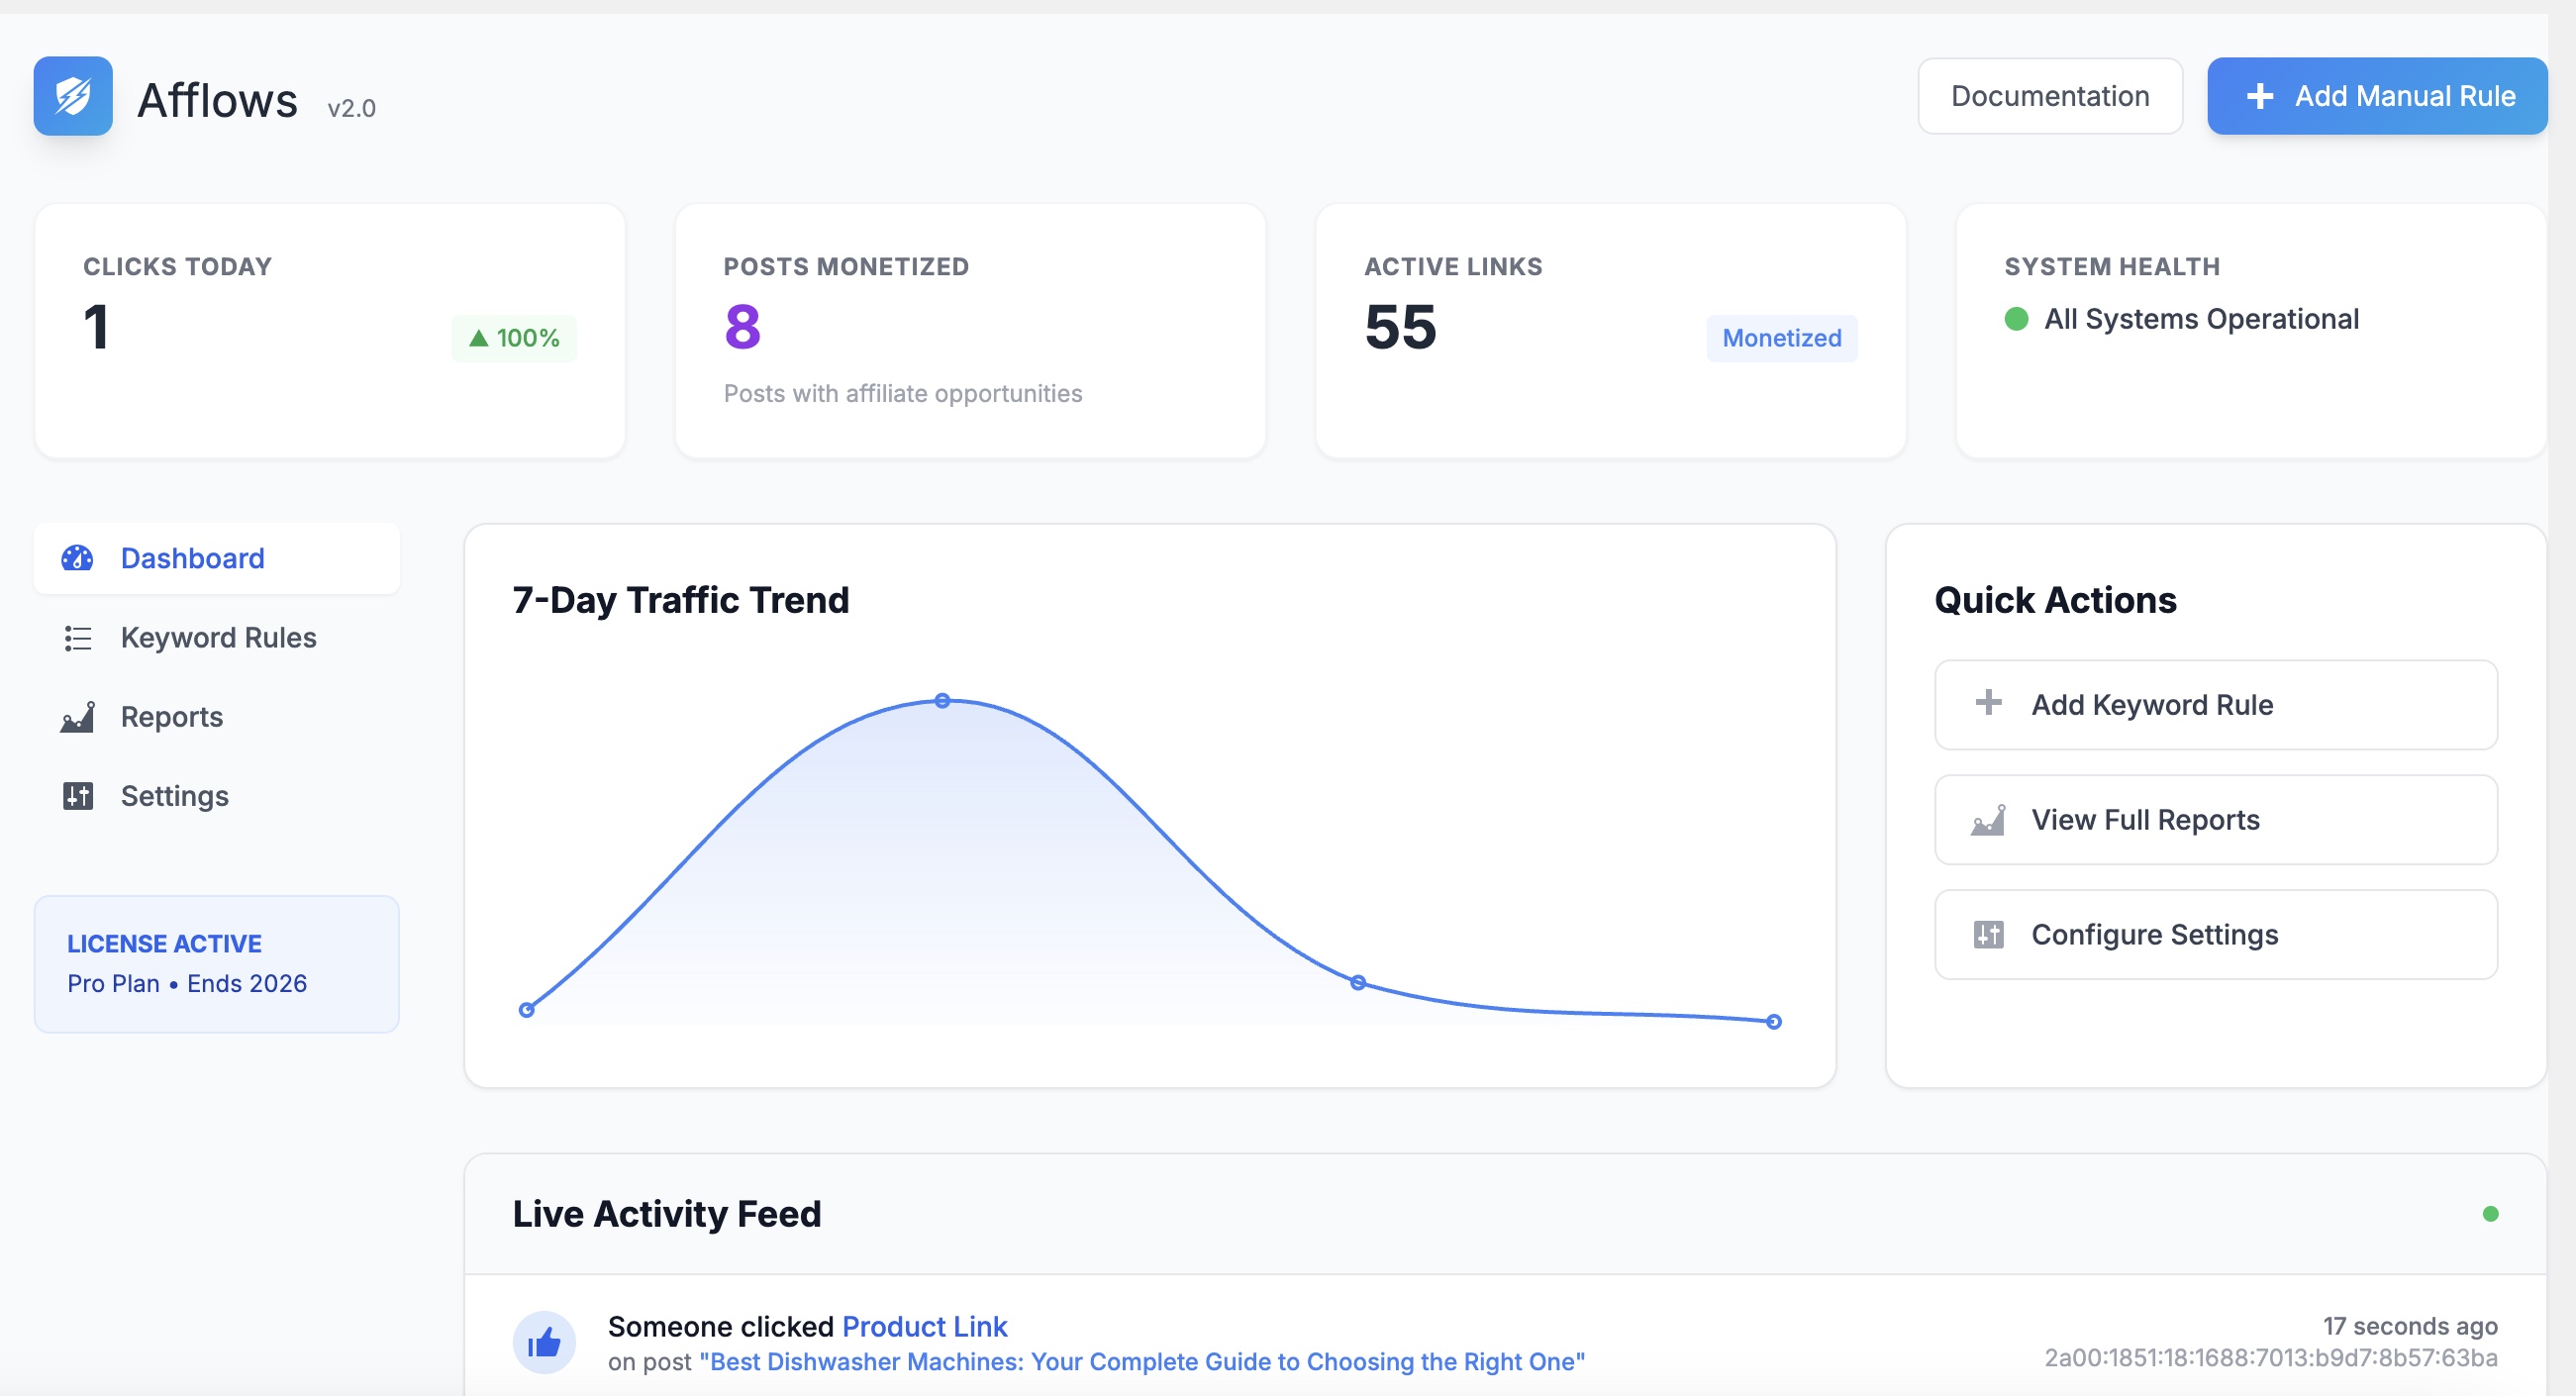Select the Reports chart icon in sidebar
The height and width of the screenshot is (1396, 2576).
(78, 717)
